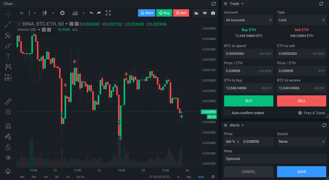Take a chart snapshot with the camera icon
The width and height of the screenshot is (329, 180).
pos(213,13)
